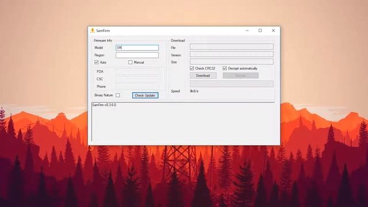Focus the Region text field
Screen dimensions: 368x207
click(137, 55)
